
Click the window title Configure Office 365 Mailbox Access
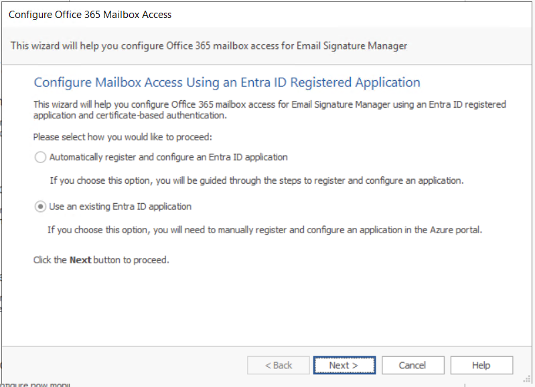pyautogui.click(x=90, y=15)
